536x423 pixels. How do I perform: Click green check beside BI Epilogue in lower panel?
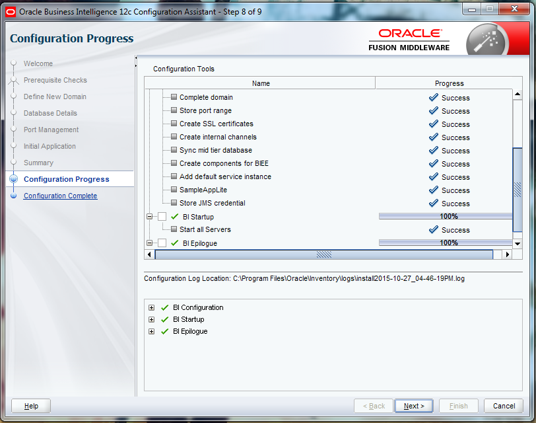pos(165,332)
